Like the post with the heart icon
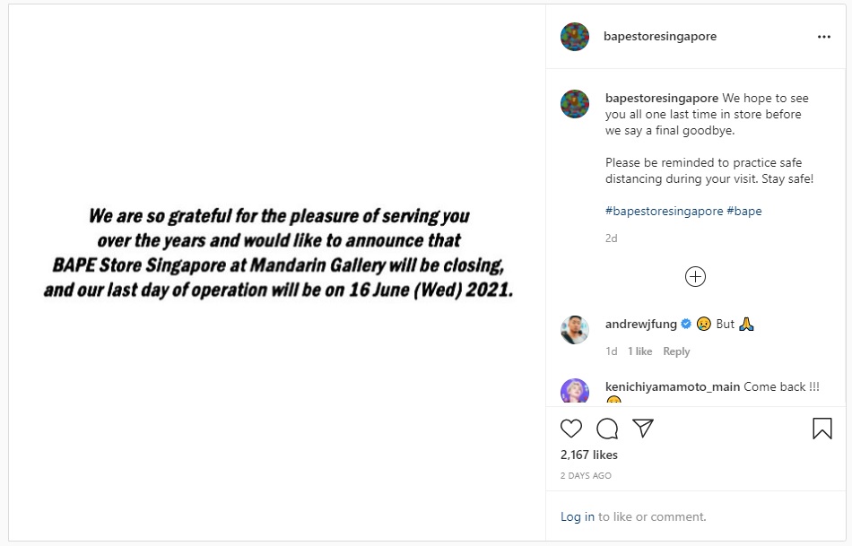 click(571, 429)
